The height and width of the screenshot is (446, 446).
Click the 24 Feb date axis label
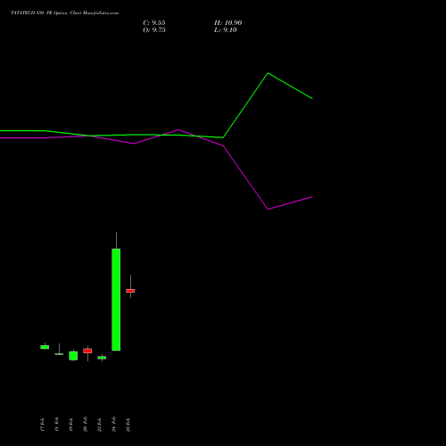113,425
